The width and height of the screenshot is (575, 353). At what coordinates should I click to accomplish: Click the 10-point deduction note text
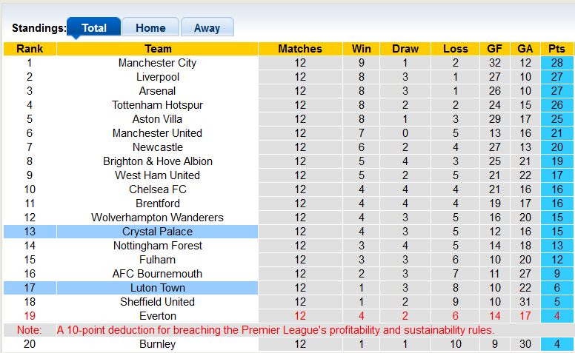[x=275, y=330]
